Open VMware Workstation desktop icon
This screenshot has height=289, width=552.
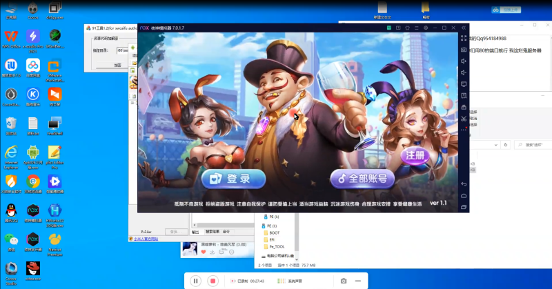55,70
